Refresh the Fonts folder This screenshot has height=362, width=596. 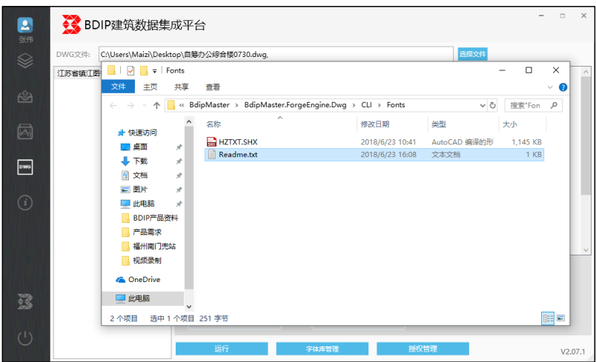pyautogui.click(x=493, y=105)
